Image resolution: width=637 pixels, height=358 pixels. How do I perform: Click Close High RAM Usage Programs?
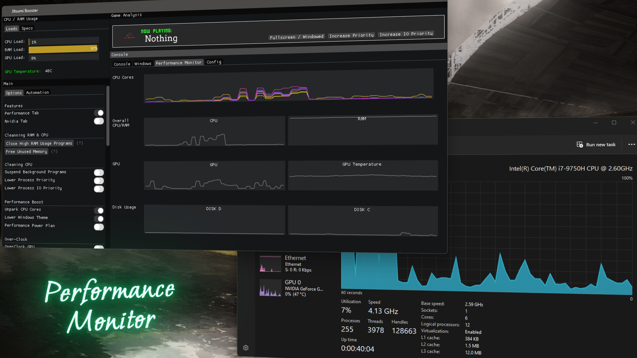39,143
